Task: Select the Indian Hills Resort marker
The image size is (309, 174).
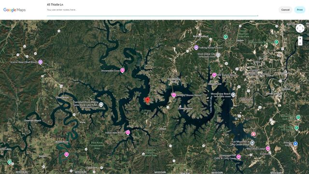Action: [127, 132]
